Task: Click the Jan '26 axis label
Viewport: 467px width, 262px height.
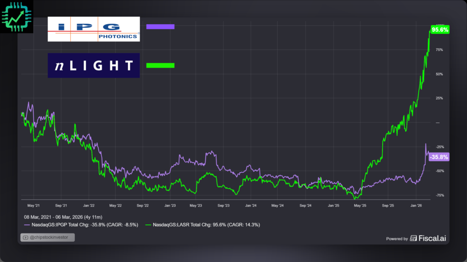Action: (416, 206)
